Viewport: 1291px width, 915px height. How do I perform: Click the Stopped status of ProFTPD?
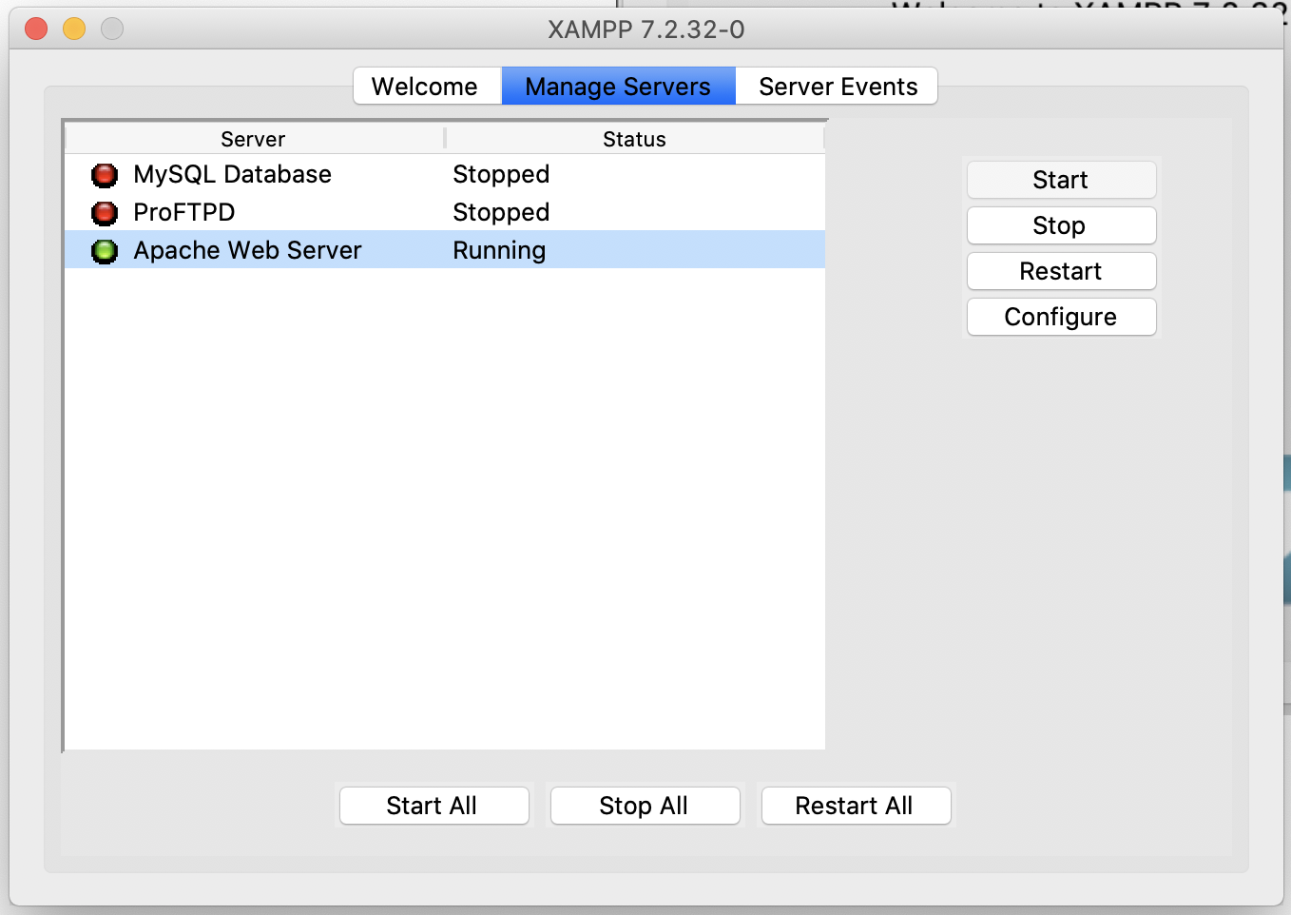click(x=501, y=212)
